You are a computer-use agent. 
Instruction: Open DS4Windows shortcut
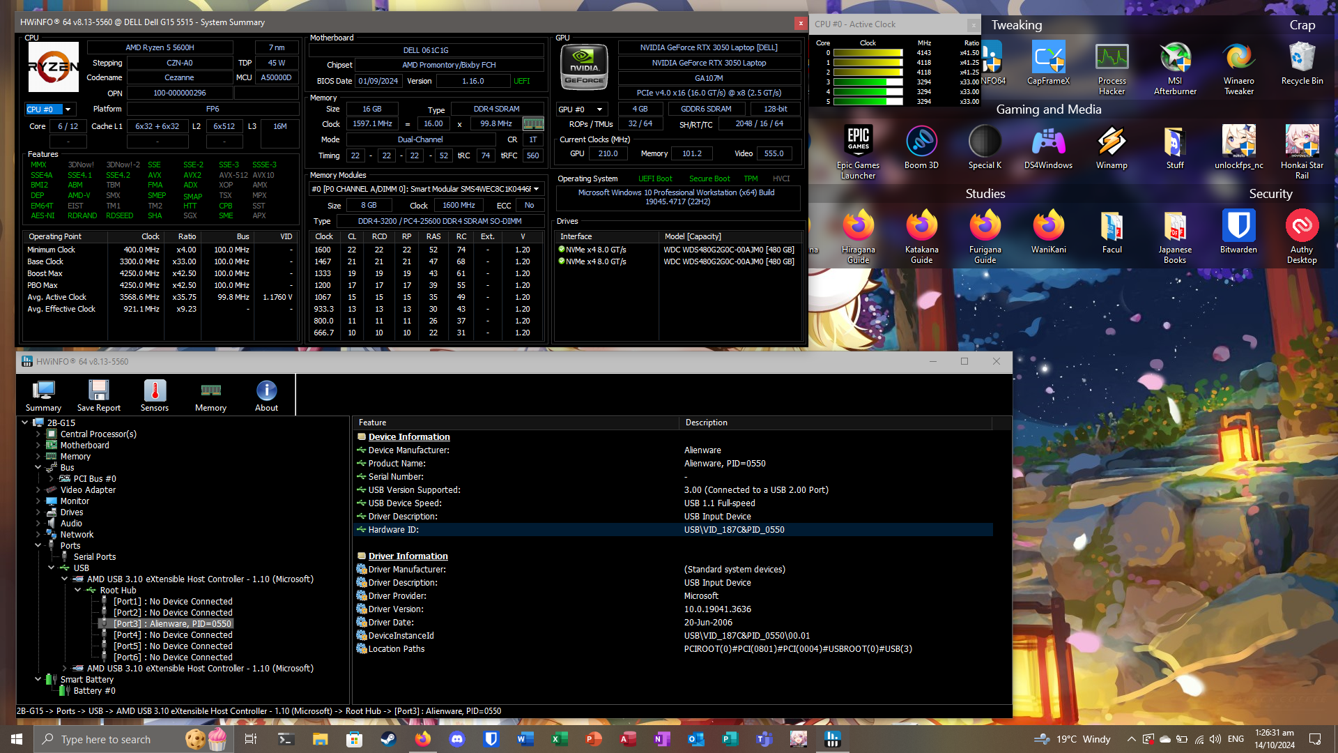[x=1048, y=148]
